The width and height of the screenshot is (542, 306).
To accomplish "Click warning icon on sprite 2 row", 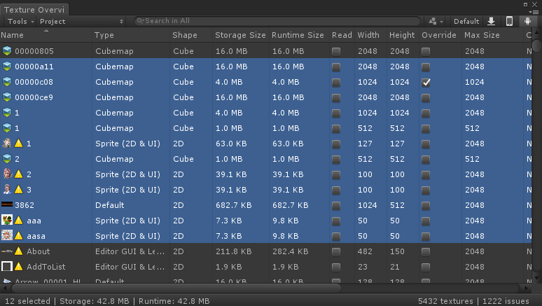I will 19,174.
